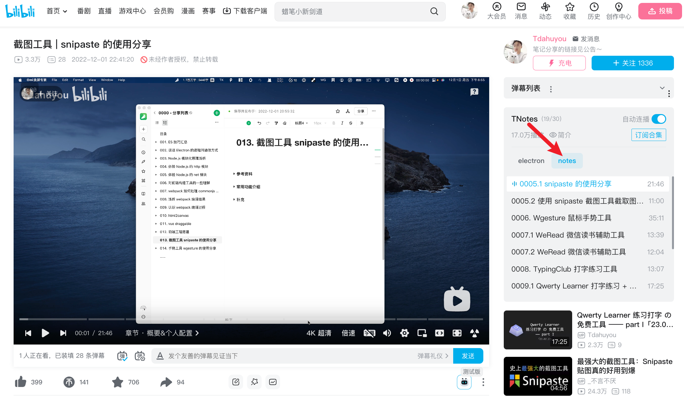Enter picture-in-picture mode

[x=422, y=333]
